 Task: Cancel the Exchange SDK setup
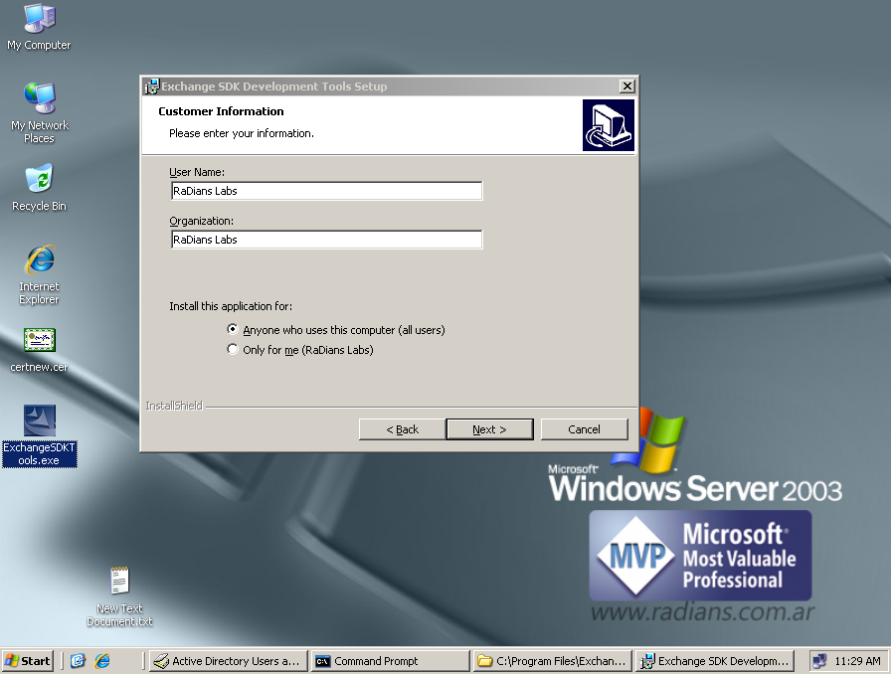[x=584, y=429]
